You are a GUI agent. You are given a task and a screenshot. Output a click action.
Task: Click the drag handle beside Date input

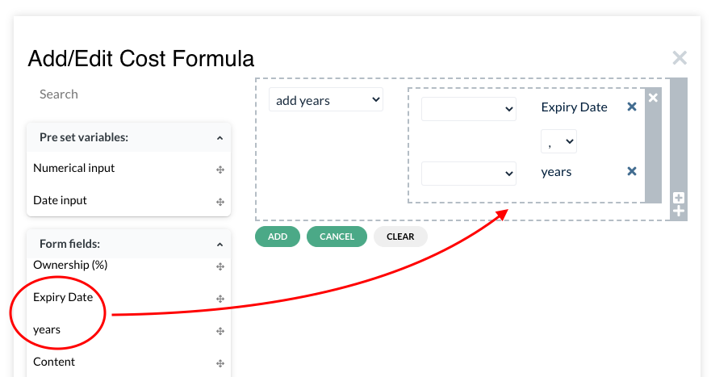[220, 202]
